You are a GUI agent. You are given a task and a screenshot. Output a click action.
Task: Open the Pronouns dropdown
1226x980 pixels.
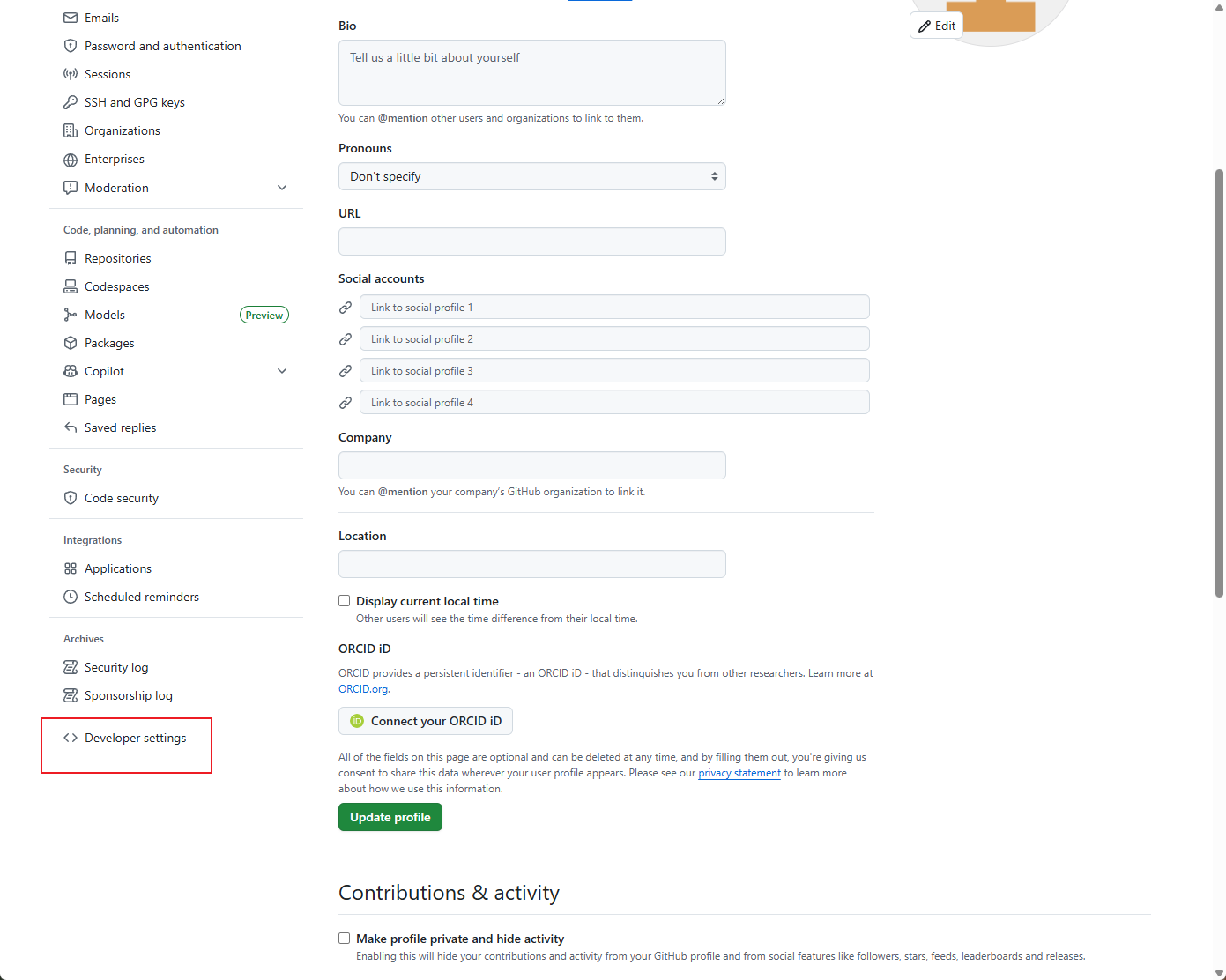531,176
